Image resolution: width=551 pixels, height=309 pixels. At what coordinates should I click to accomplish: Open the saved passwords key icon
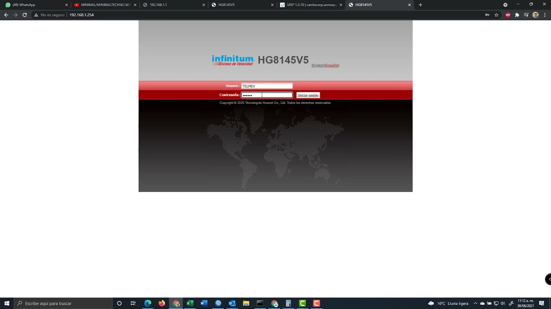487,15
